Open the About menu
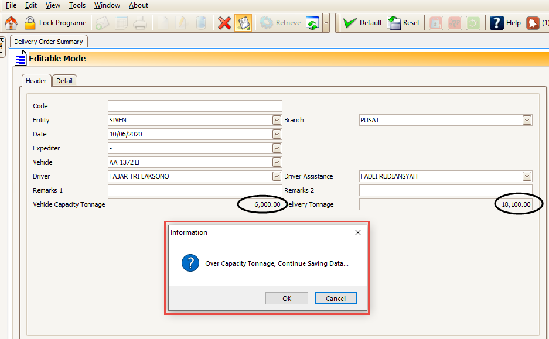This screenshot has width=549, height=339. (138, 5)
